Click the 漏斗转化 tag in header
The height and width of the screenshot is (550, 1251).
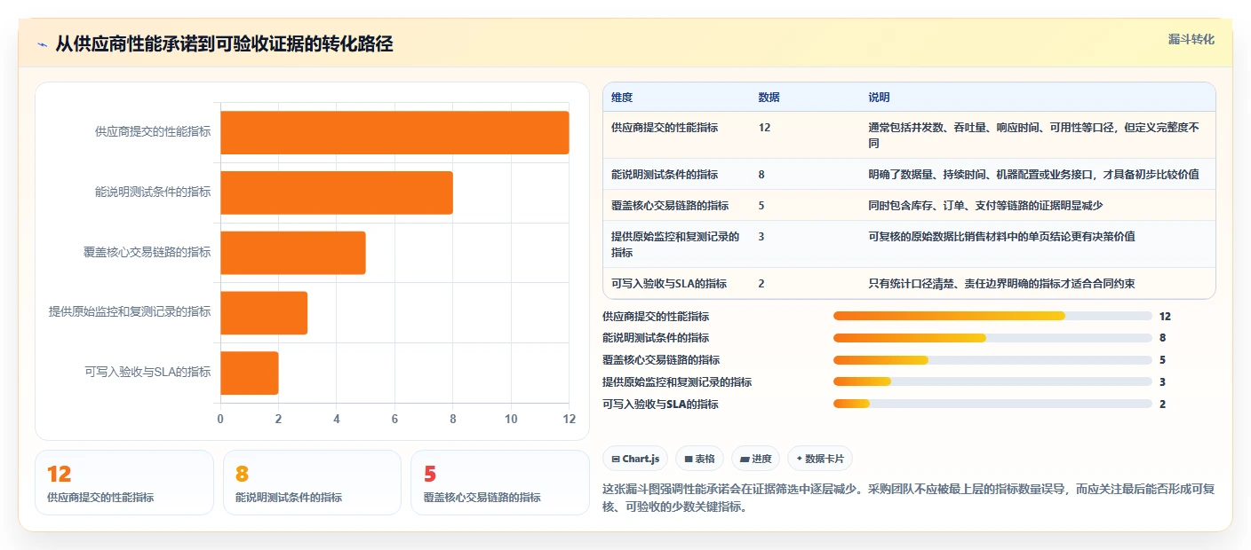(x=1191, y=39)
